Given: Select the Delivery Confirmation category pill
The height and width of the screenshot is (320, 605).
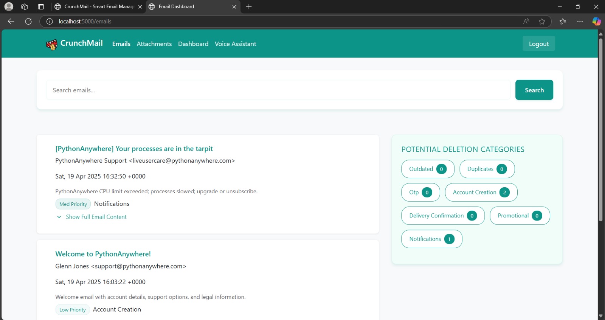Looking at the screenshot, I should tap(443, 216).
